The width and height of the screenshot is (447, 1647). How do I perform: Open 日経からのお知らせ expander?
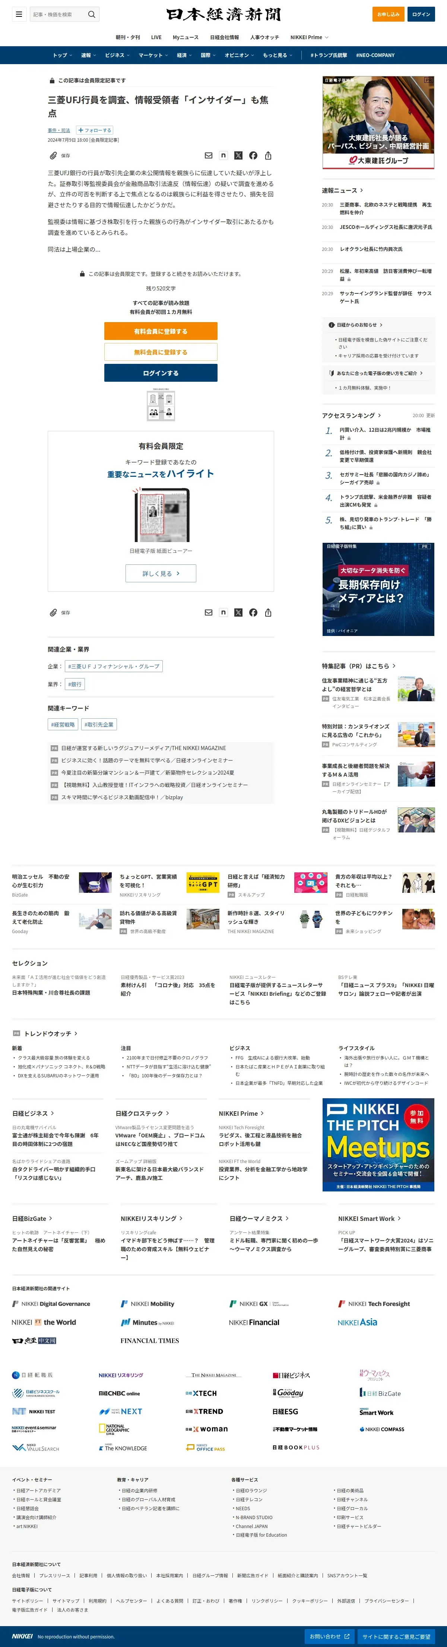(x=356, y=325)
